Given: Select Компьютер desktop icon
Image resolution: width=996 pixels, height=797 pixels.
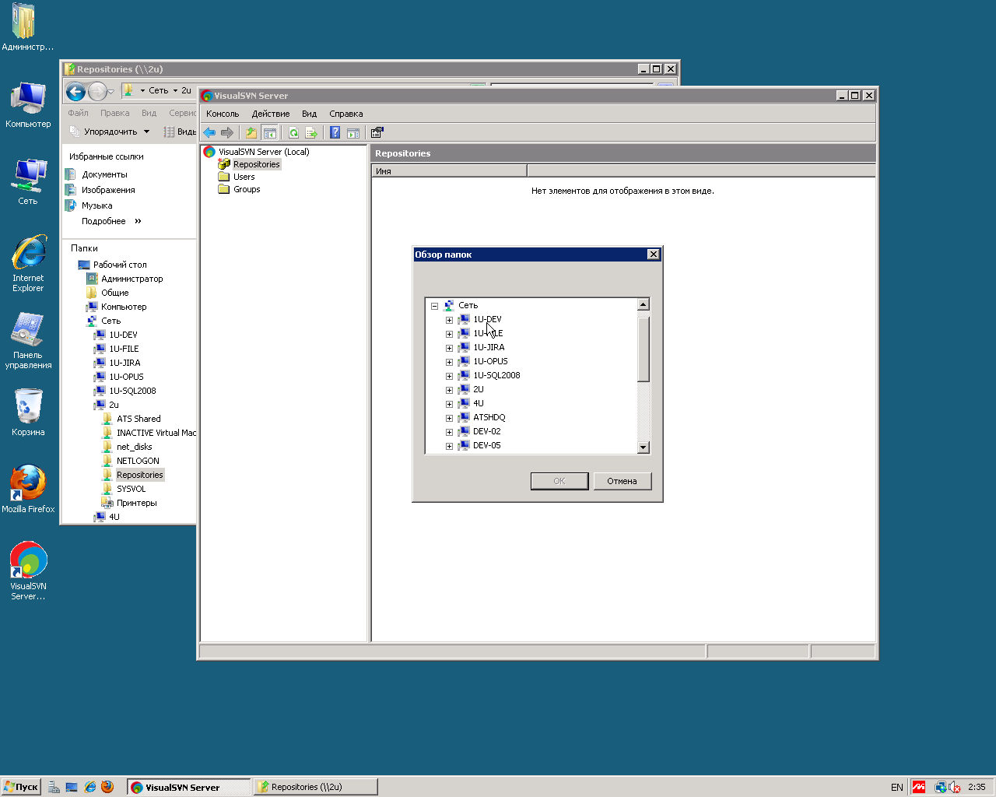Looking at the screenshot, I should pos(28,104).
